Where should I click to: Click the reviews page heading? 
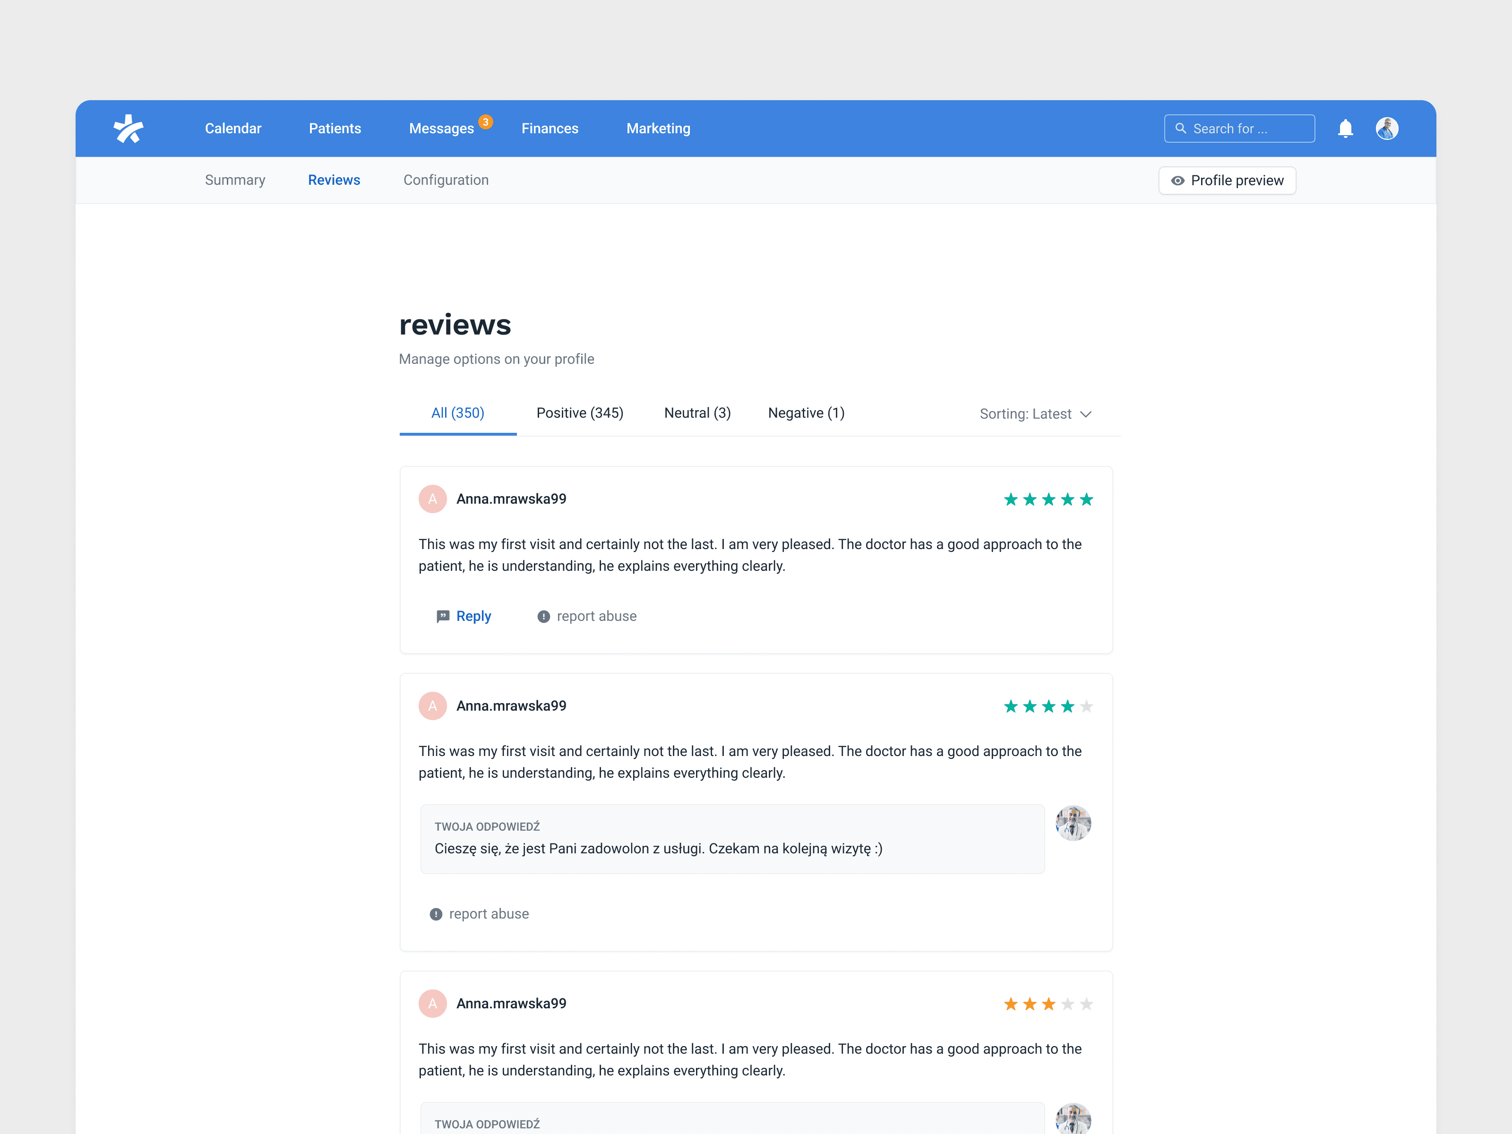(x=455, y=325)
